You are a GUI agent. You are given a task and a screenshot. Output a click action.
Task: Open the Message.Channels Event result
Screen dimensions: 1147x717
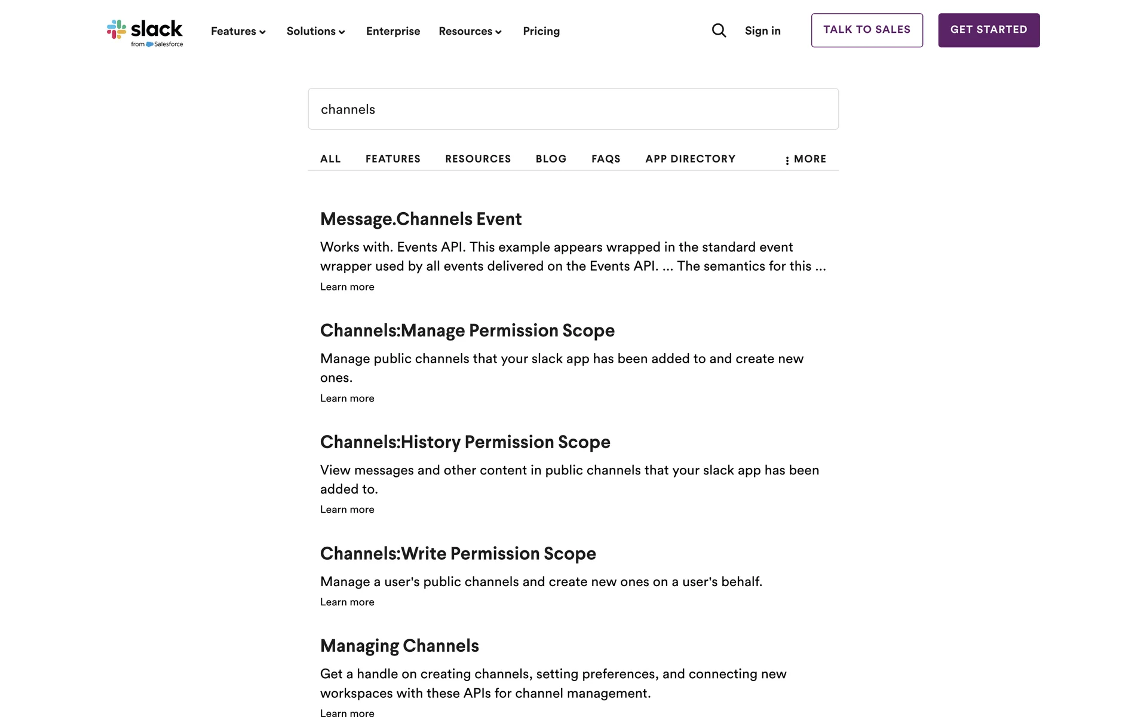coord(421,219)
